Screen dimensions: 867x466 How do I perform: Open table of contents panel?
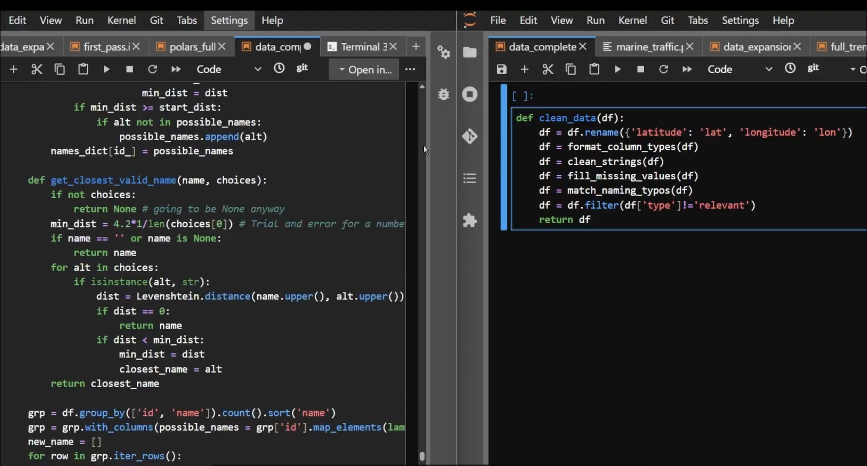pyautogui.click(x=470, y=179)
